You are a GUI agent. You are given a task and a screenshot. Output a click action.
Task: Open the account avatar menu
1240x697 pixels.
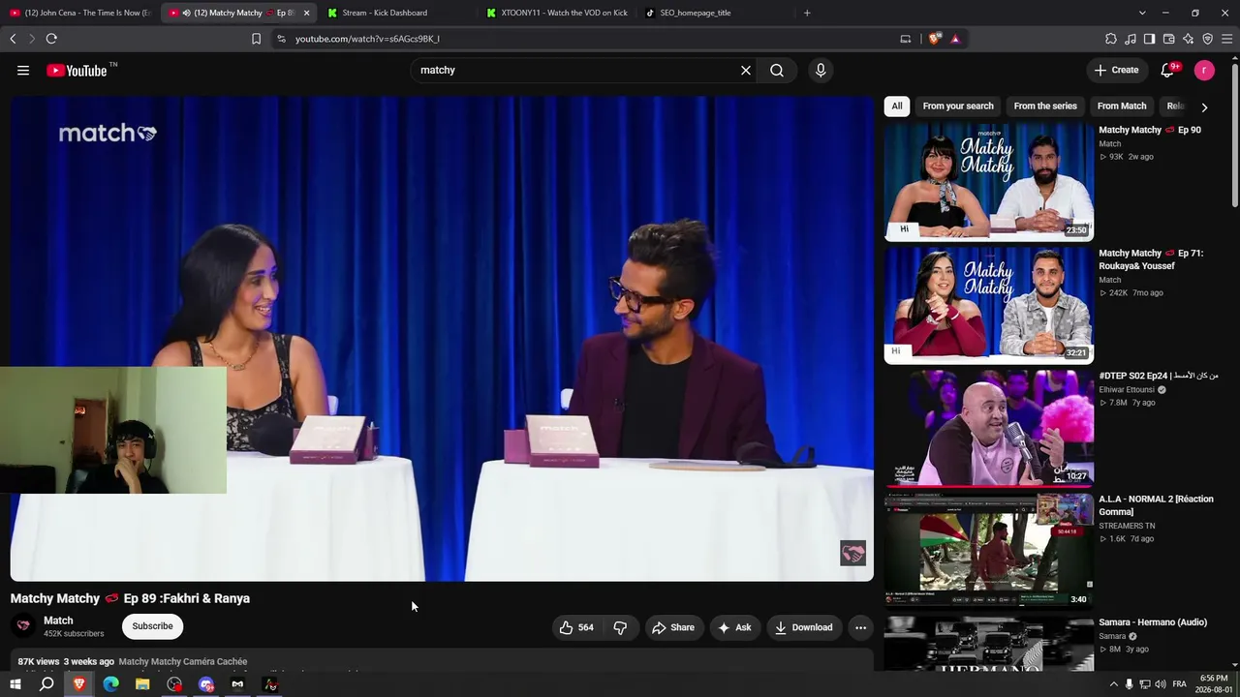1204,70
